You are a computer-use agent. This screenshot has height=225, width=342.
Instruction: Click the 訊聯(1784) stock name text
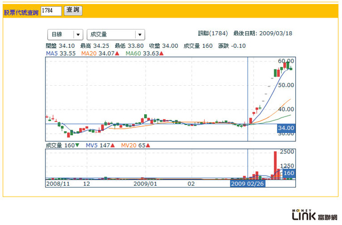coord(213,34)
